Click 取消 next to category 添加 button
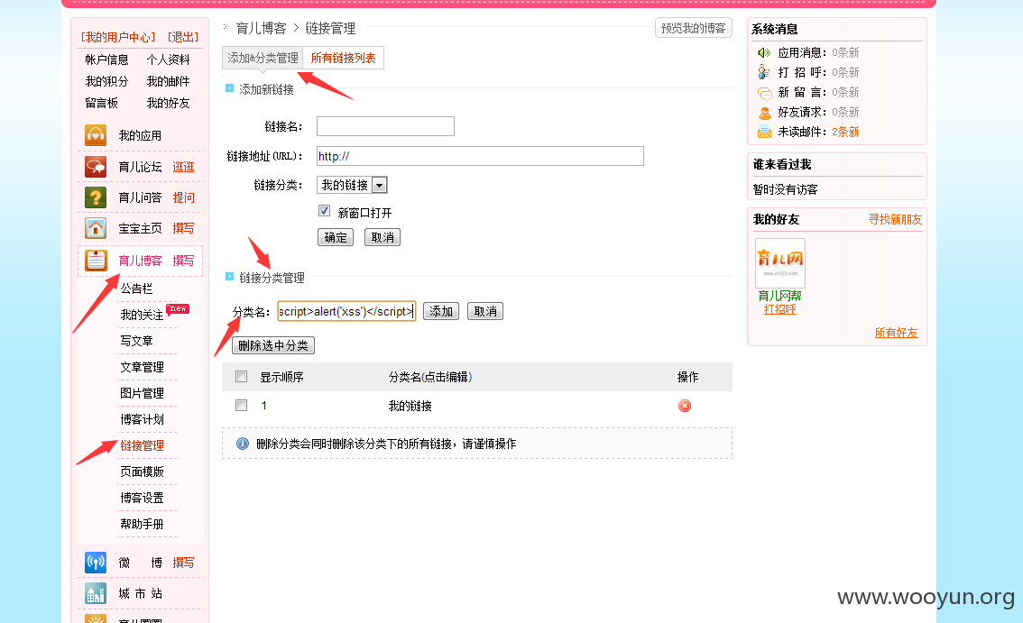This screenshot has width=1023, height=623. pos(485,311)
